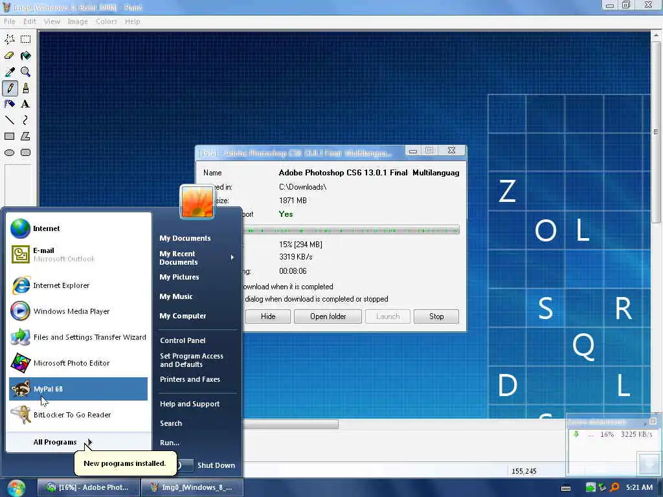Click the orange magnifier tray icon
The height and width of the screenshot is (497, 663).
coord(615,487)
